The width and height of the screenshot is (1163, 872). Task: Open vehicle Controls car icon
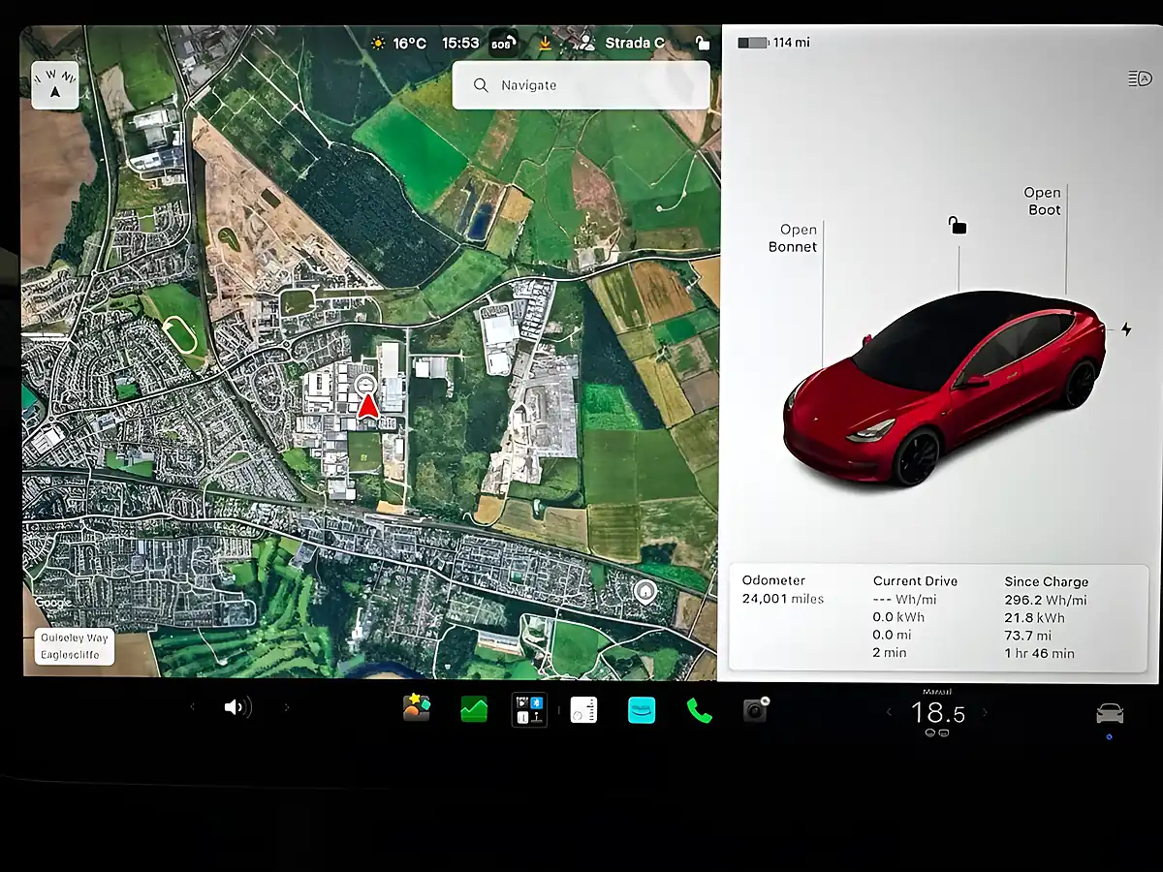(x=1110, y=713)
